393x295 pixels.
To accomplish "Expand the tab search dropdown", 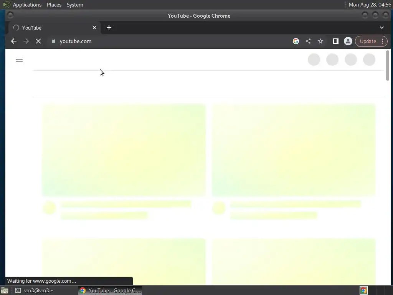I will pos(382,28).
